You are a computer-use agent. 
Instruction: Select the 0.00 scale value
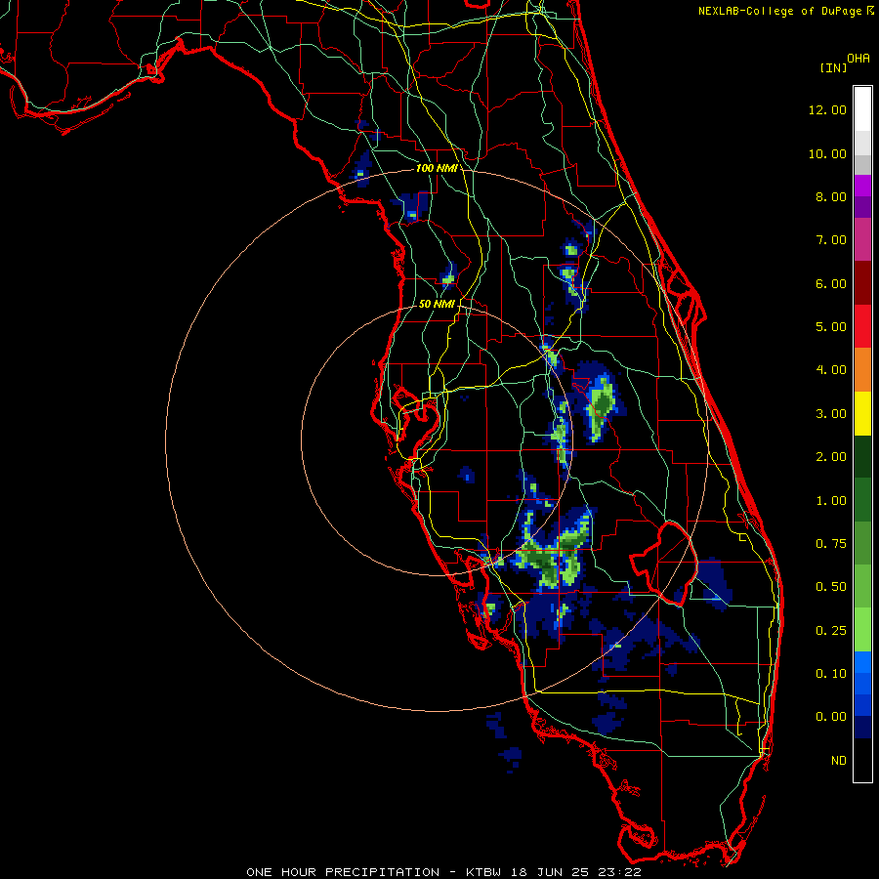[x=831, y=717]
